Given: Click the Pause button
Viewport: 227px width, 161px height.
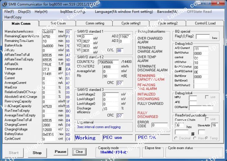Looking at the screenshot, I should coord(61,152).
